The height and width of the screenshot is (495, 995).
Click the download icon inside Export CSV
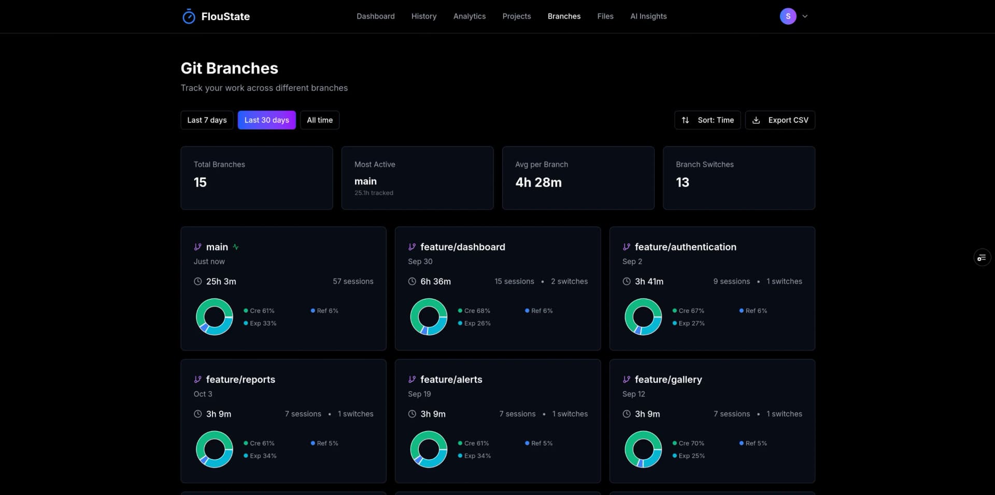tap(757, 120)
